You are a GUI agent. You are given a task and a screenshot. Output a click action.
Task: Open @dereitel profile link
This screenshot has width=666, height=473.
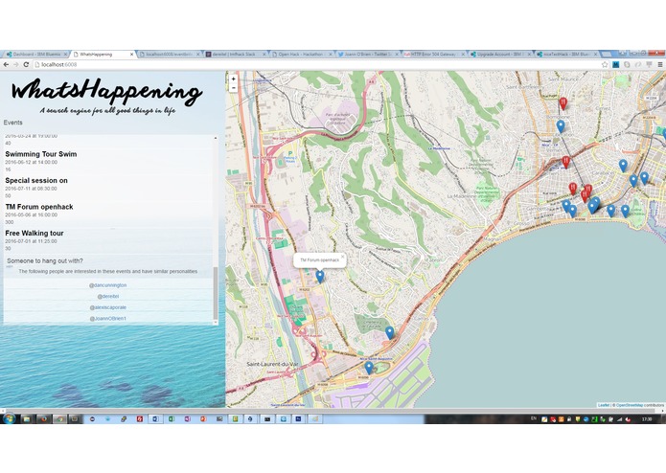108,296
